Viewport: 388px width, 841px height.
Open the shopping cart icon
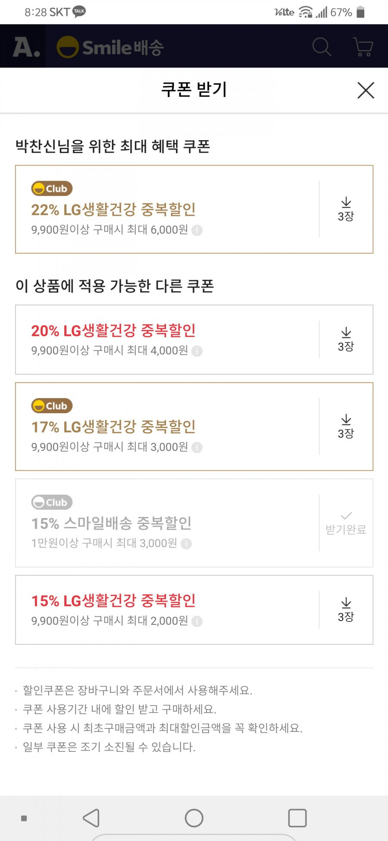pyautogui.click(x=363, y=47)
